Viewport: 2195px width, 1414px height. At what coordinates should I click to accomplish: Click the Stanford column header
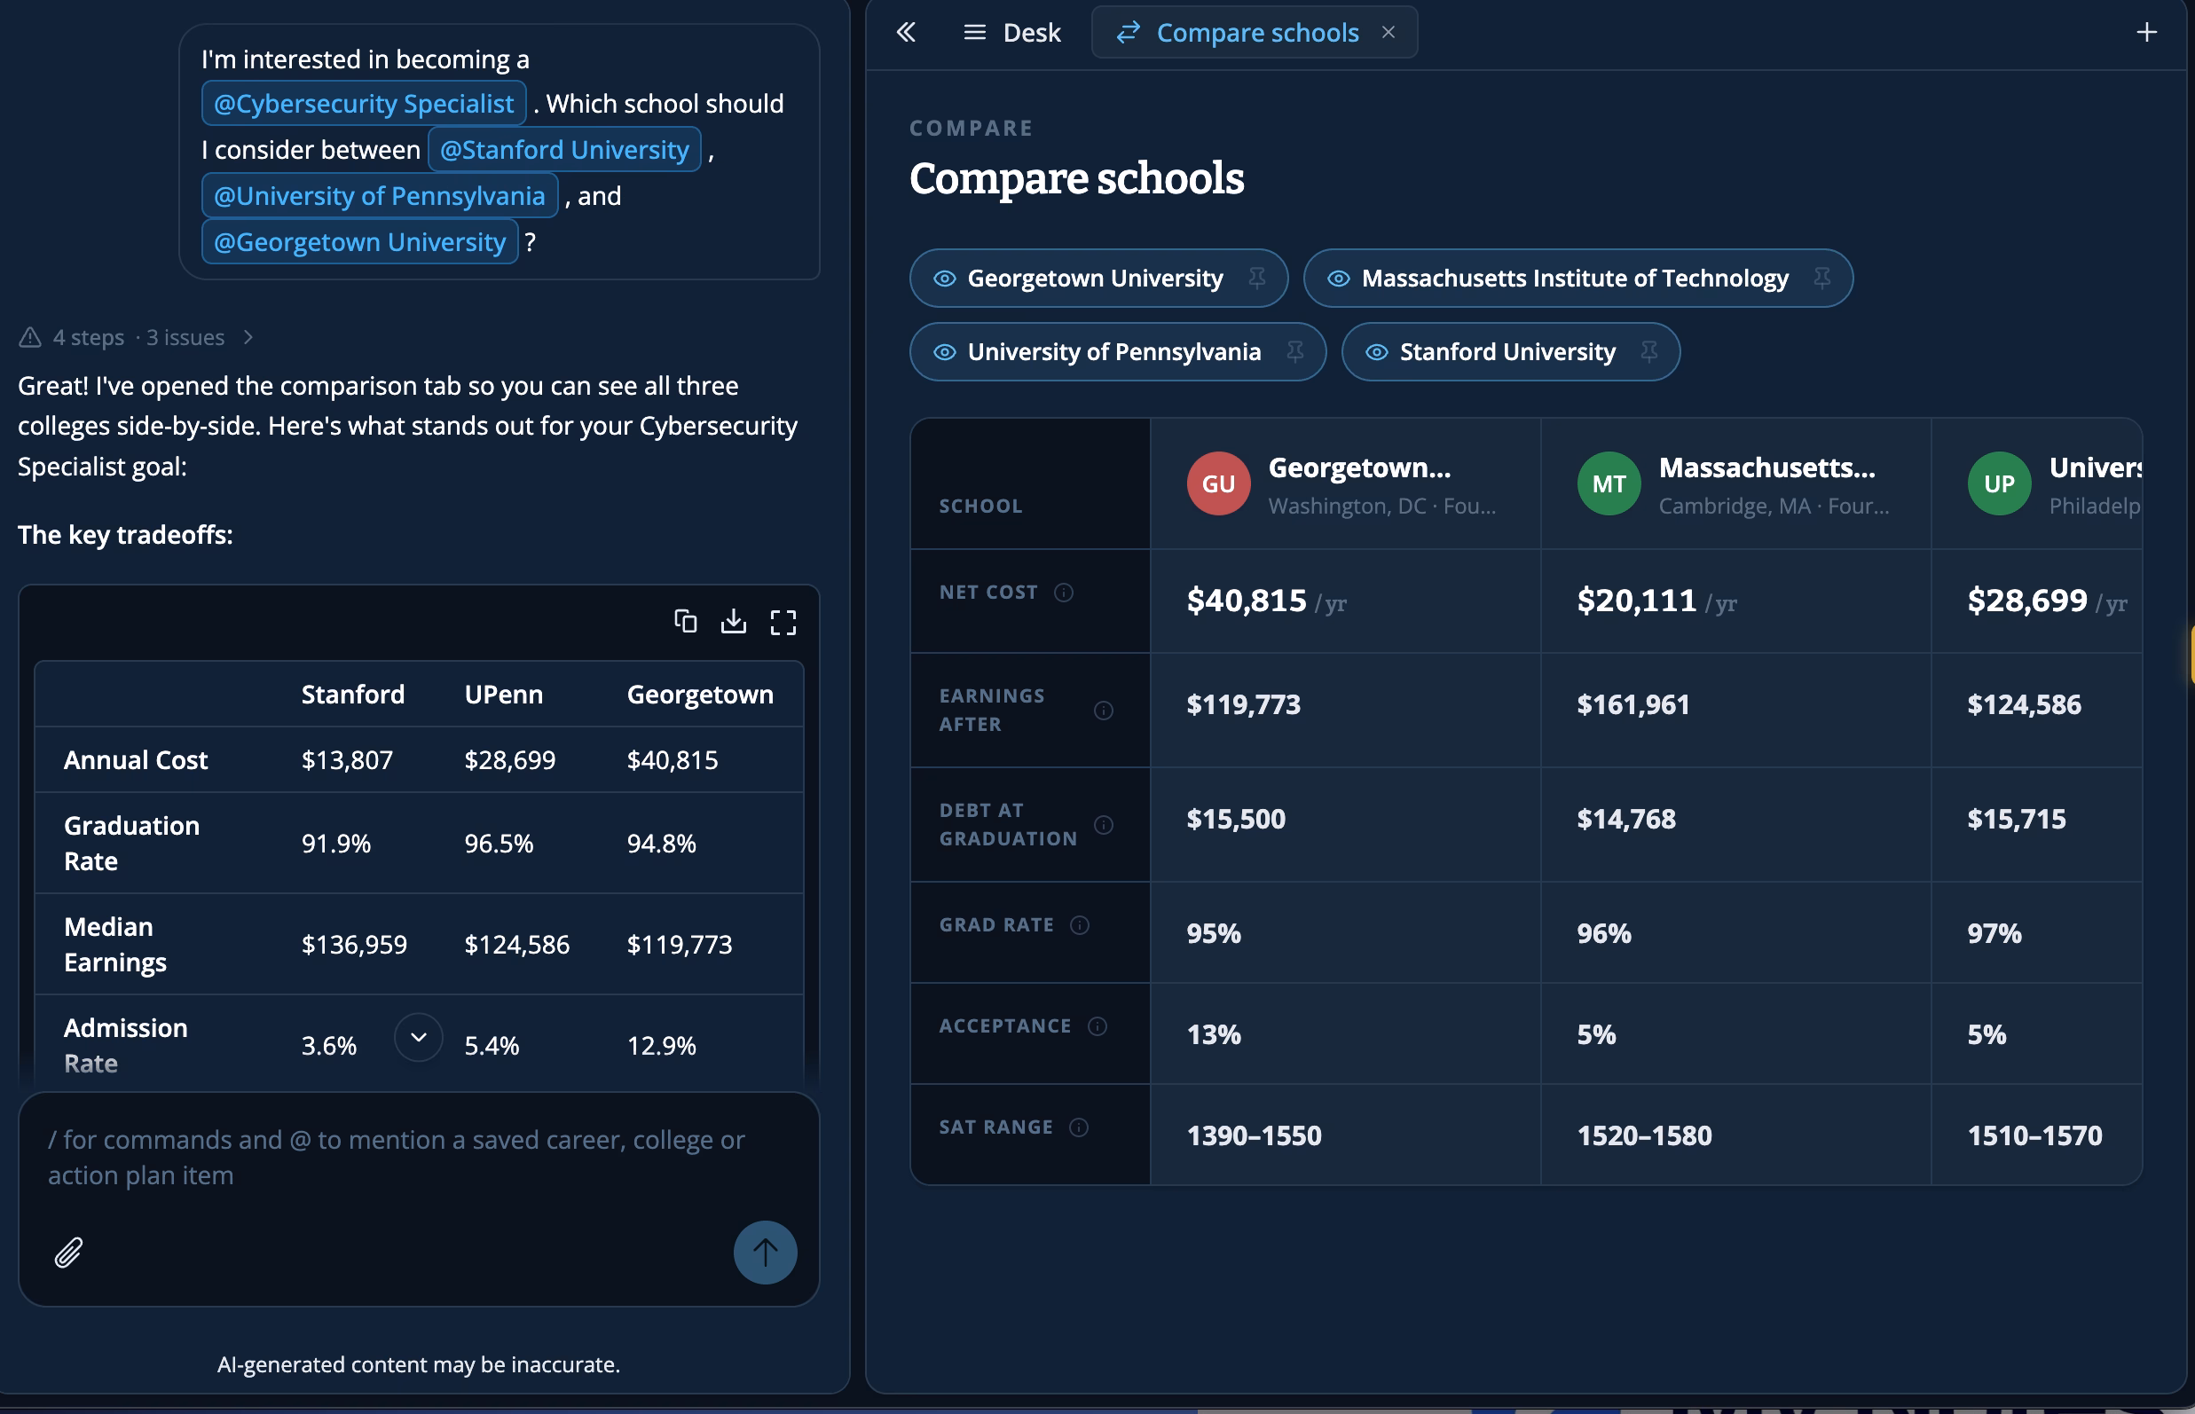[351, 695]
